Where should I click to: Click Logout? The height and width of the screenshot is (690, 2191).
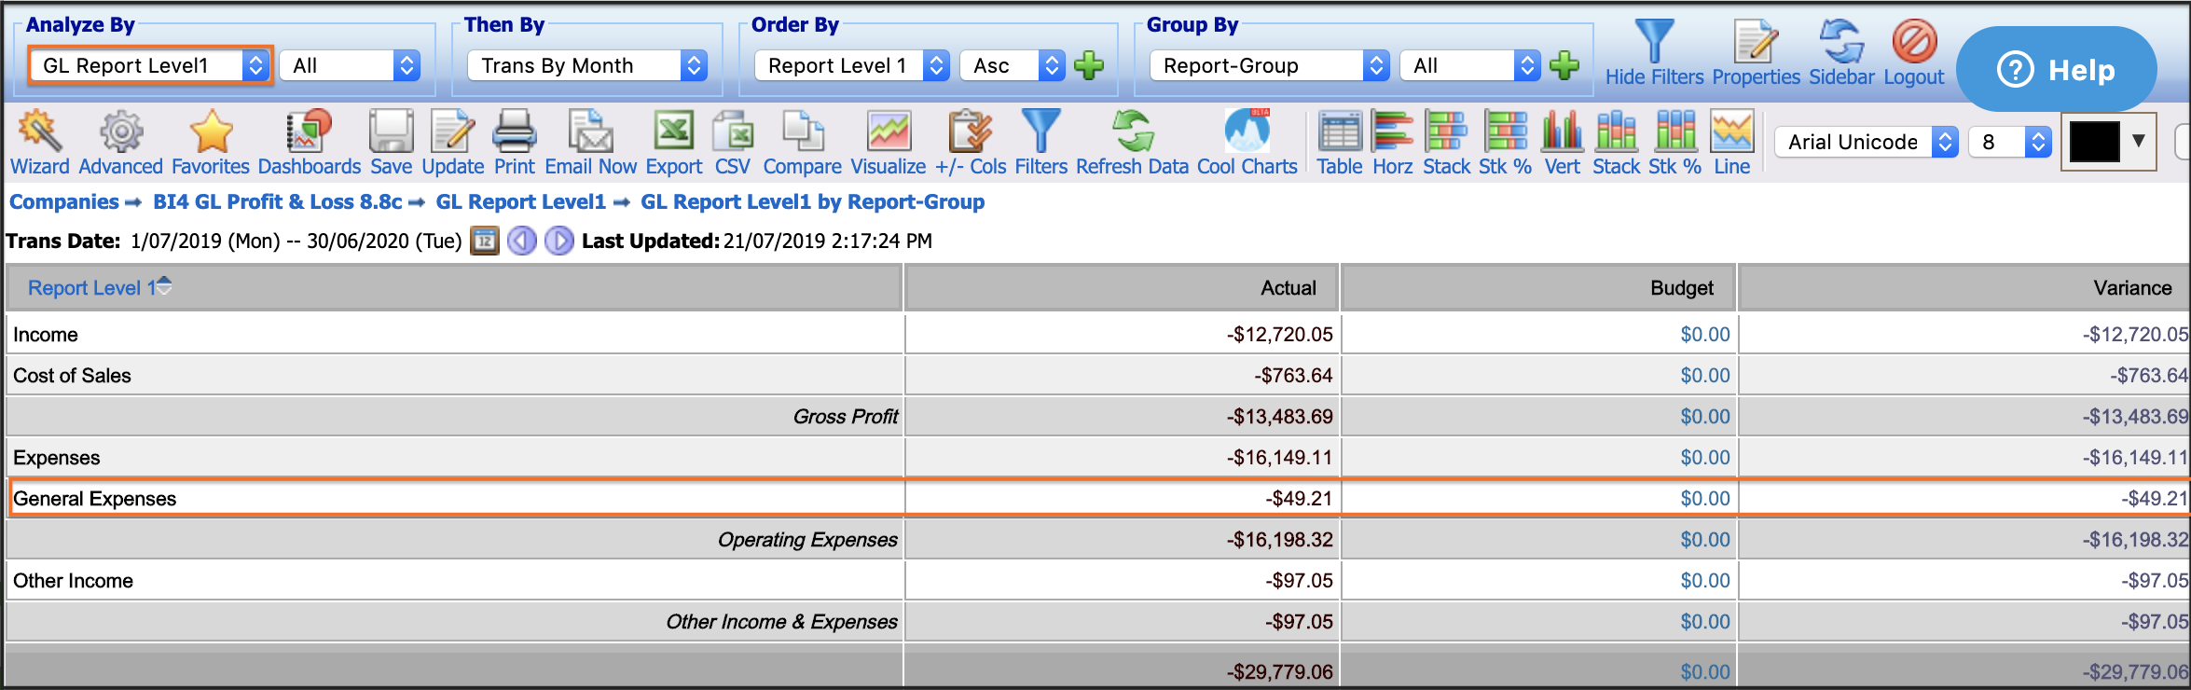pos(1914,52)
